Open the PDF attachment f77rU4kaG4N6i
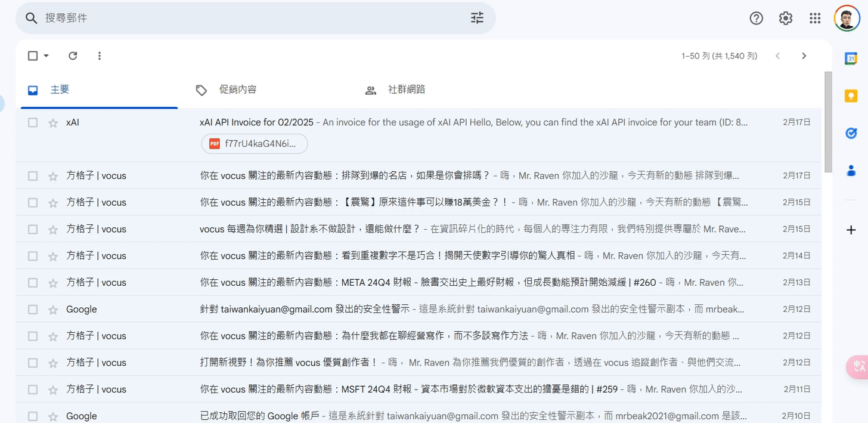Viewport: 868px width, 423px height. point(255,144)
